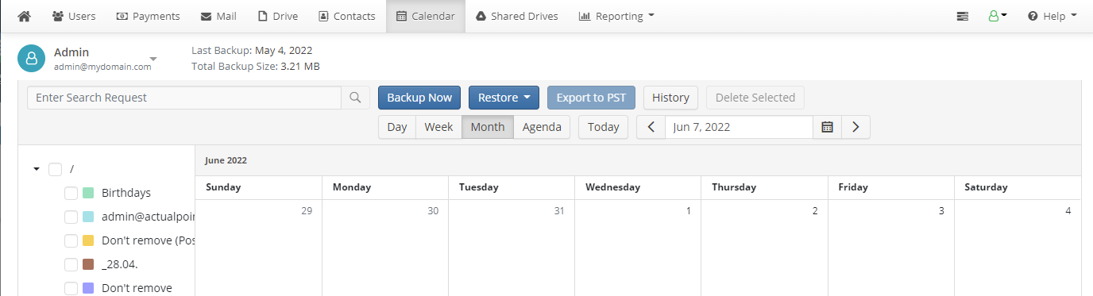Image resolution: width=1093 pixels, height=296 pixels.
Task: Click the Backup Now button
Action: pos(419,98)
